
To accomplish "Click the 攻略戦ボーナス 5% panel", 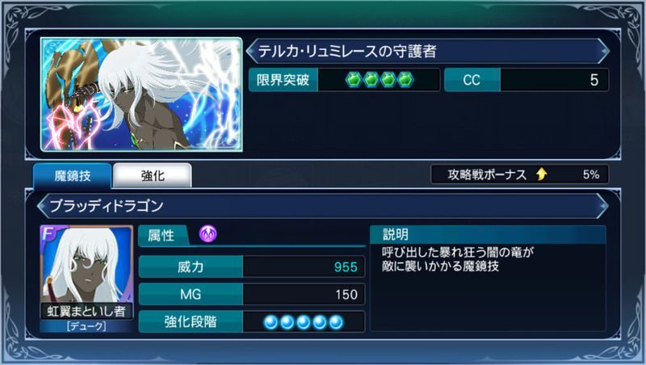I will [x=519, y=174].
